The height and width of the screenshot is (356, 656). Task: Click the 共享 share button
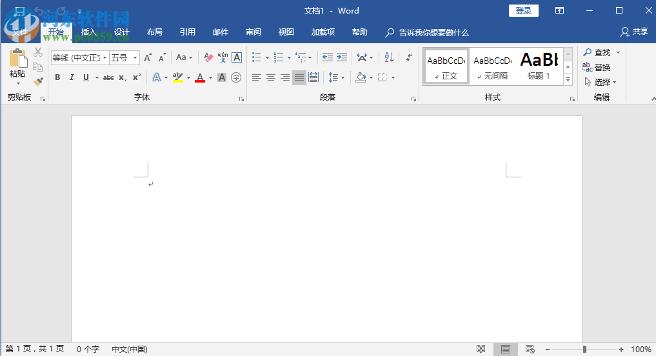tap(635, 32)
